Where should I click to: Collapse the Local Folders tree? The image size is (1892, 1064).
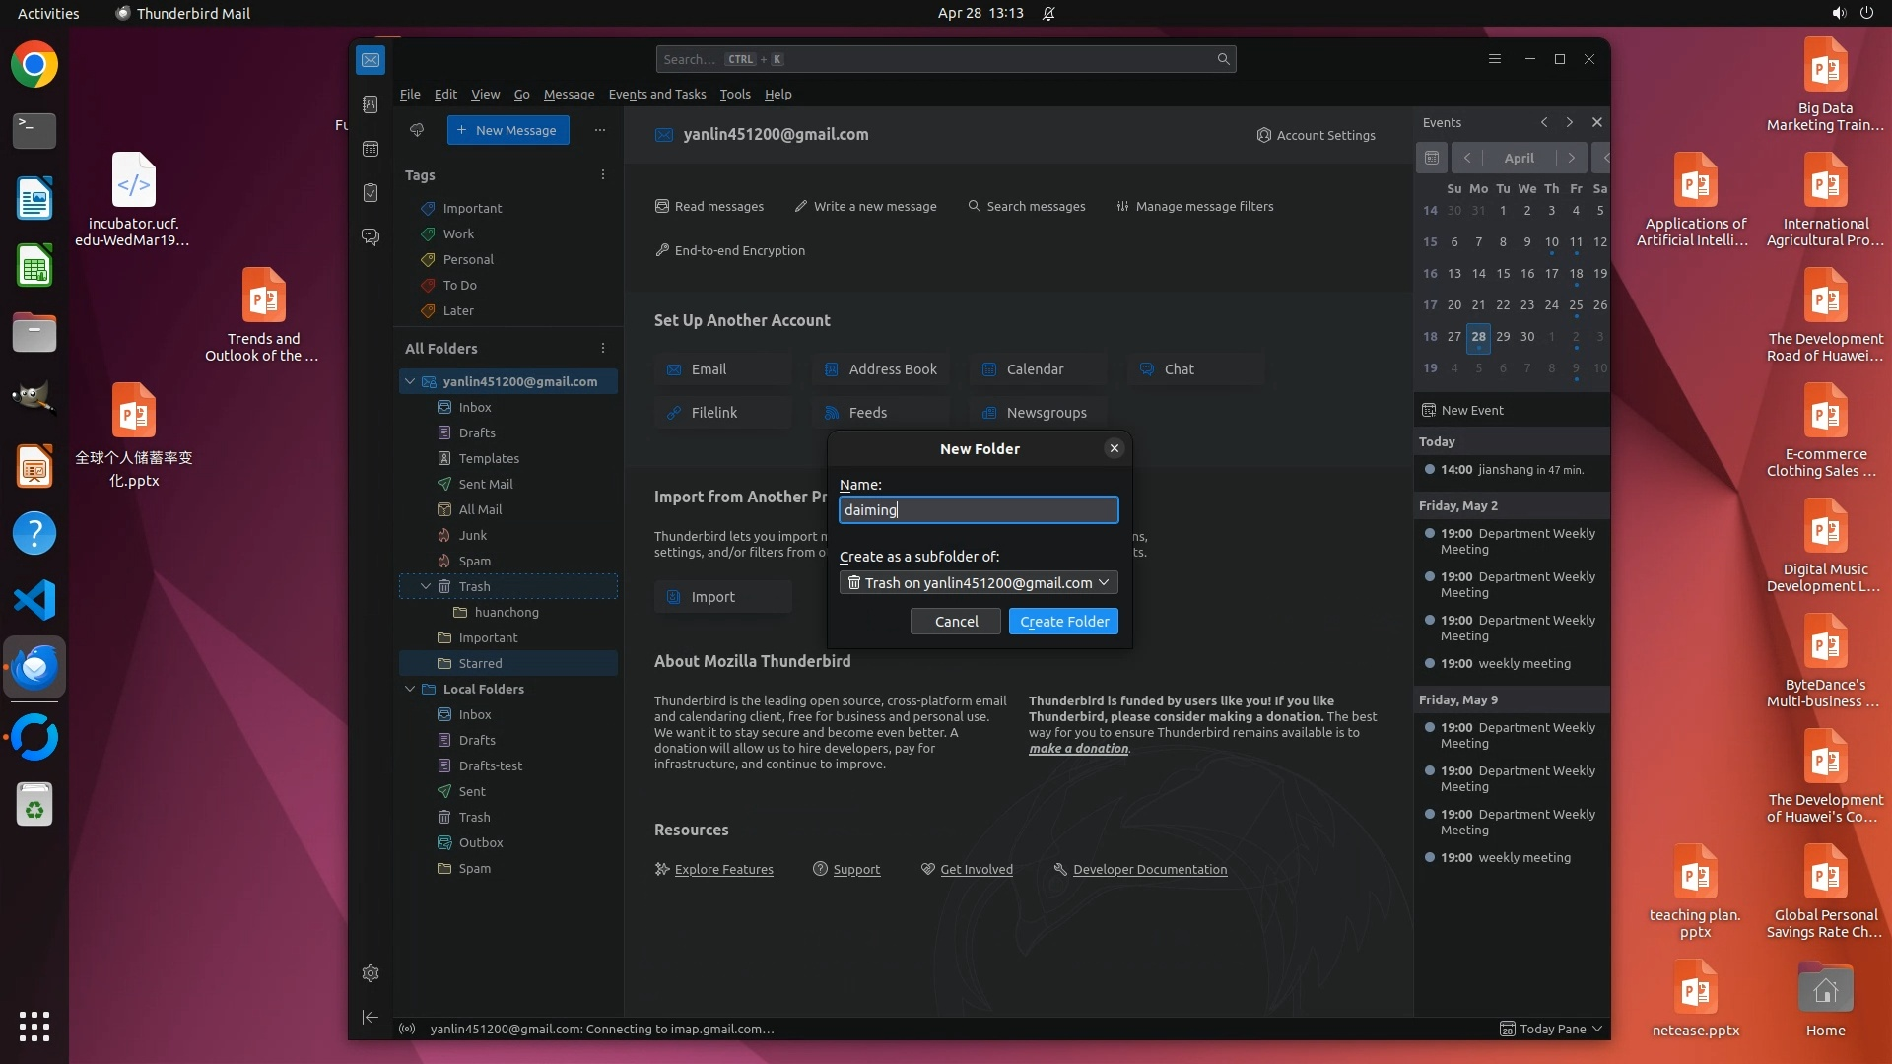point(410,689)
